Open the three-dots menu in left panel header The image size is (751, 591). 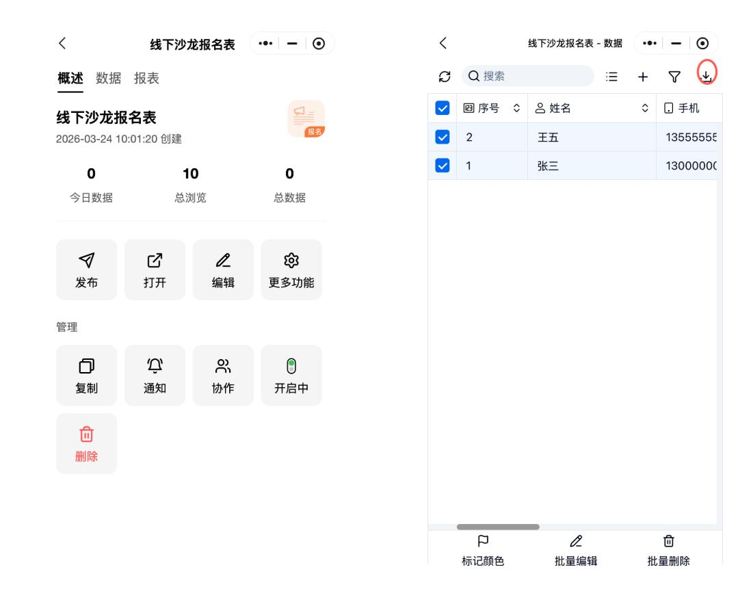(x=263, y=44)
